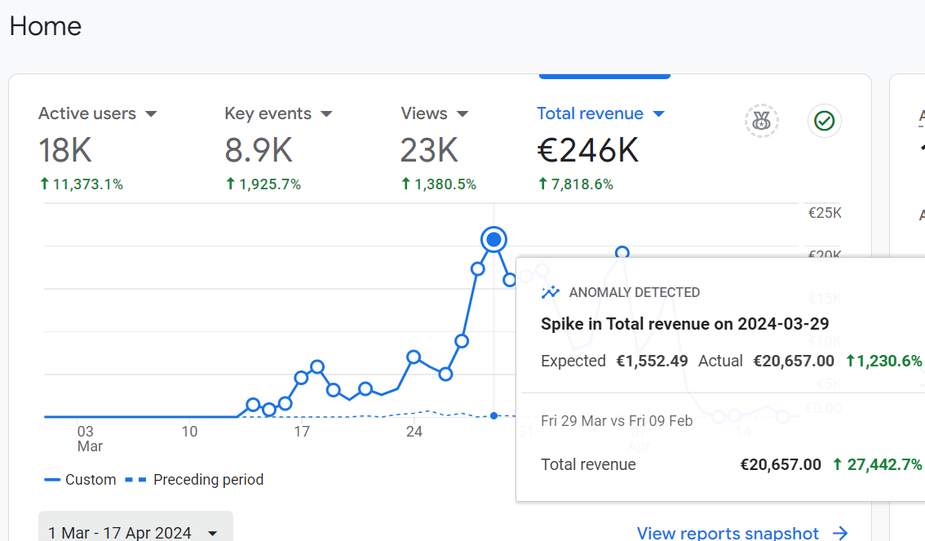This screenshot has width=925, height=541.
Task: Click the data point above 24 on chart
Action: (x=414, y=357)
